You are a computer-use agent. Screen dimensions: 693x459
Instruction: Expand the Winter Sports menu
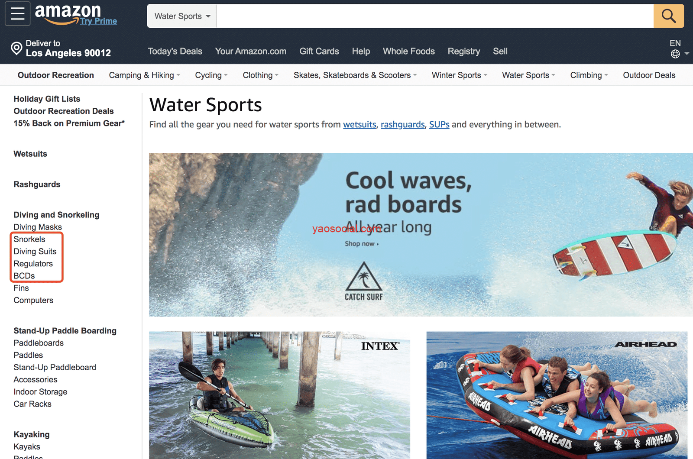tap(460, 75)
